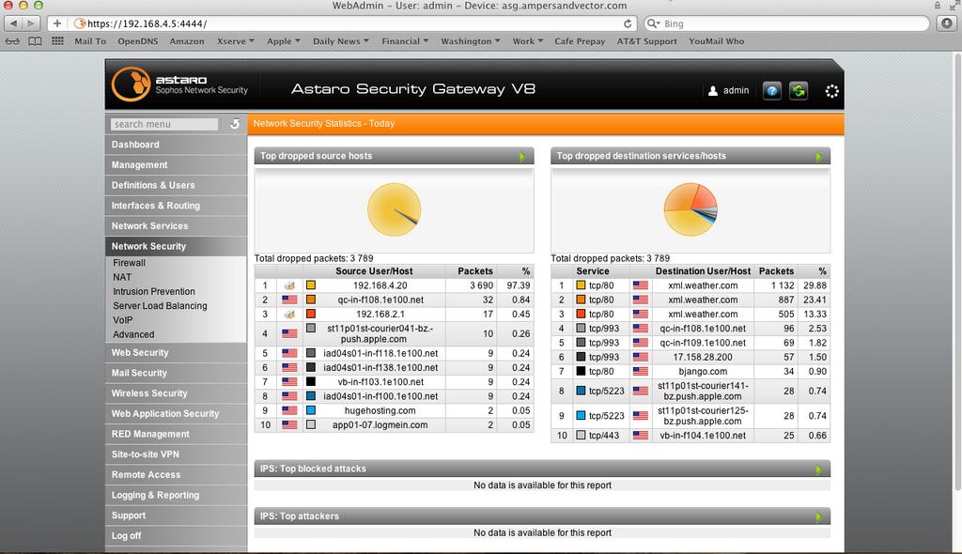Select Server Load Balancing item
Viewport: 962px width, 554px height.
tap(160, 305)
